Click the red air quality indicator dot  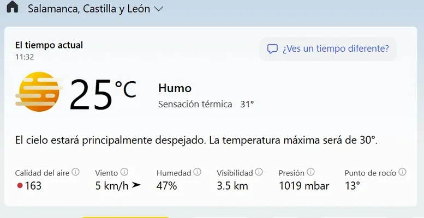tap(20, 186)
